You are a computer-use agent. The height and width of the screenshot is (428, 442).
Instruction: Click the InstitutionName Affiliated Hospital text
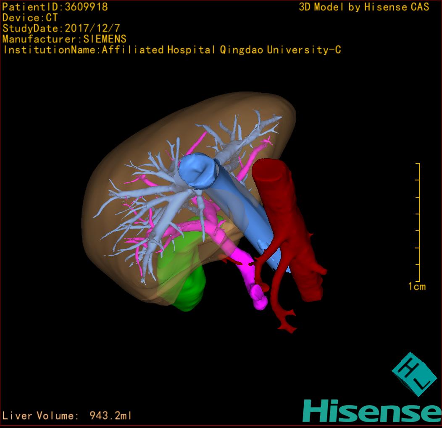pyautogui.click(x=172, y=50)
